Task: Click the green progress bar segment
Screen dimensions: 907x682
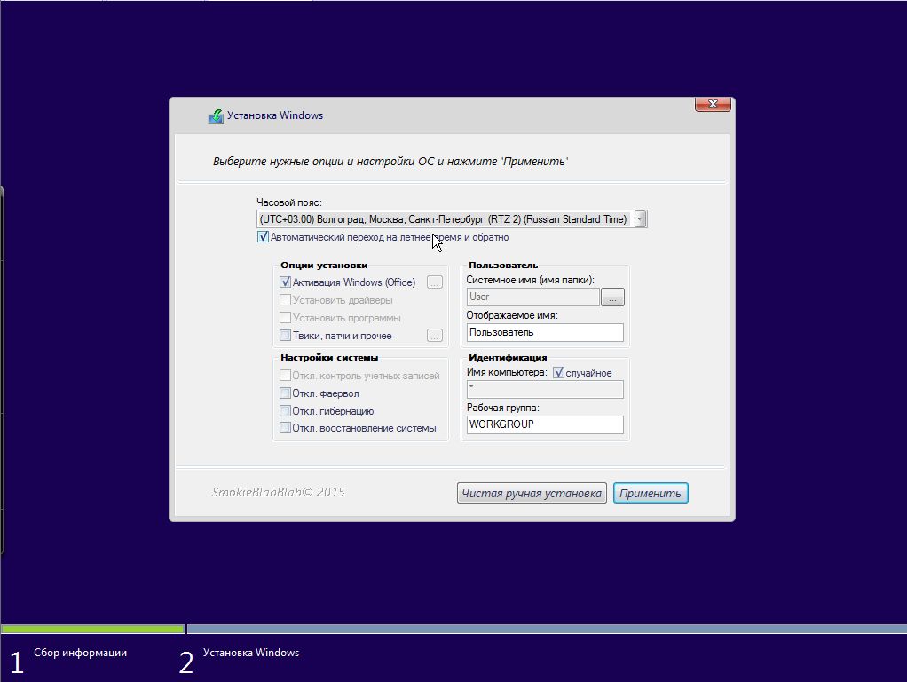Action: pyautogui.click(x=92, y=629)
